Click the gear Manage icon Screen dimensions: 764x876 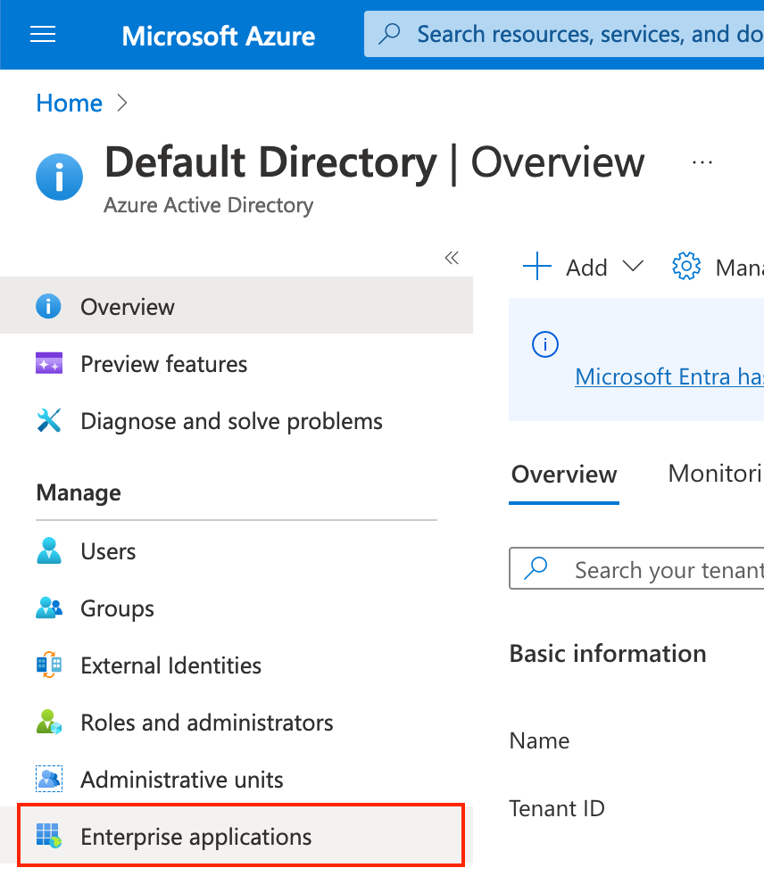tap(686, 266)
